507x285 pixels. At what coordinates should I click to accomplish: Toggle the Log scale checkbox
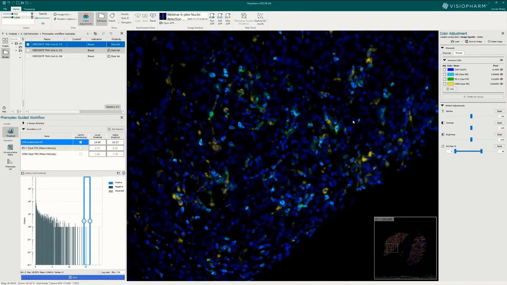(x=99, y=272)
